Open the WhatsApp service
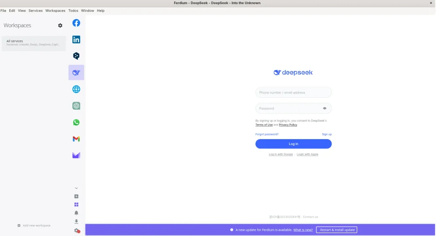 76,122
